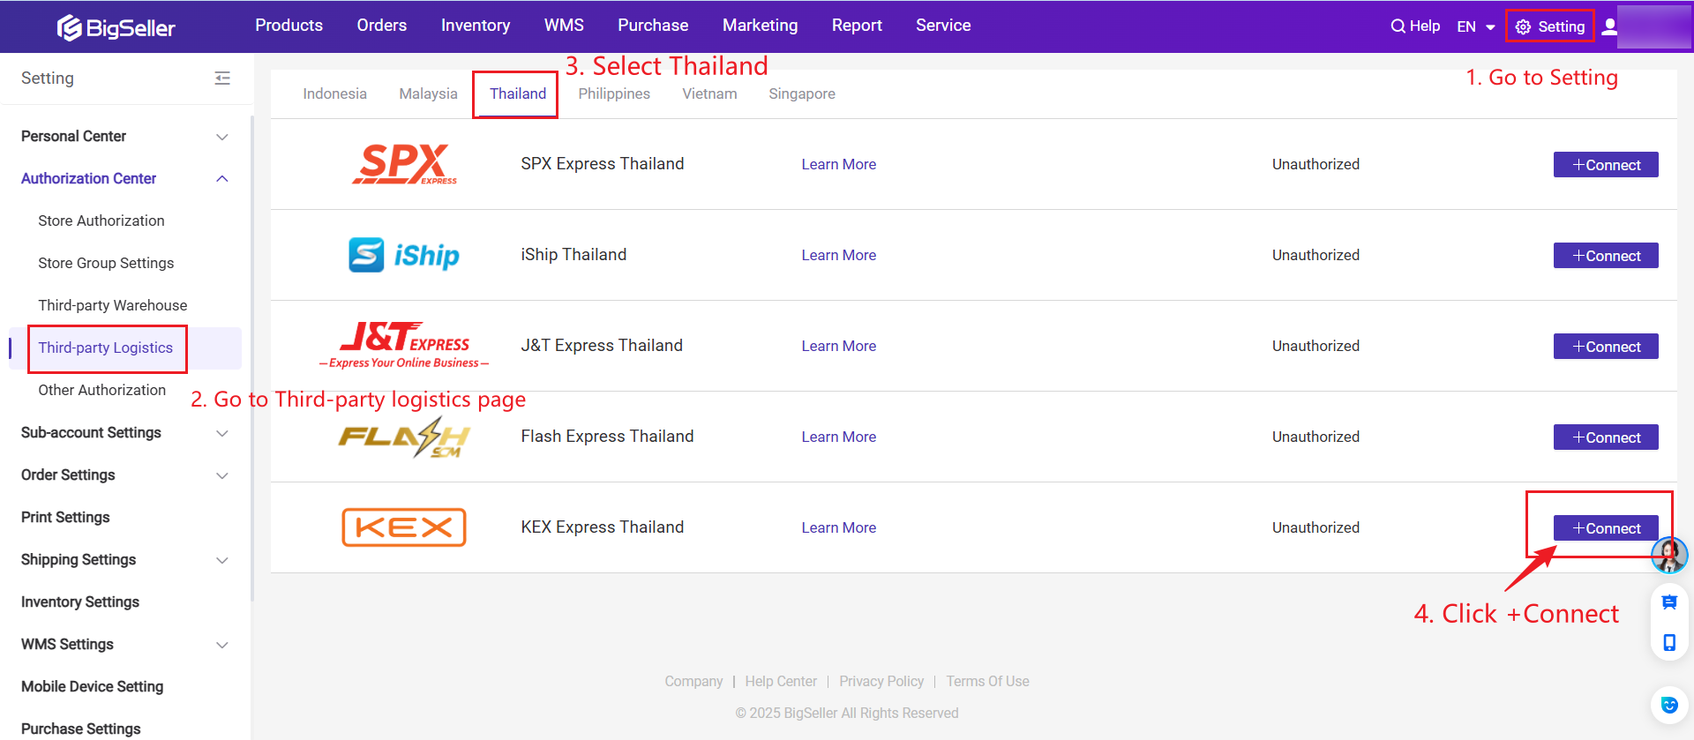This screenshot has width=1694, height=740.
Task: Collapse the Setting sidebar menu icon
Action: [x=222, y=78]
